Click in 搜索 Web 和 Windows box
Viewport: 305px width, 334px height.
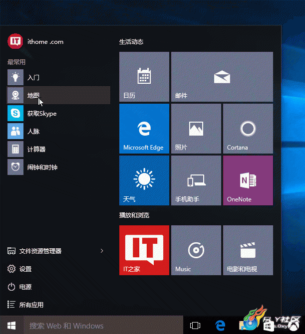point(103,326)
